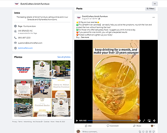Image resolution: width=167 pixels, height=133 pixels.
Task: Open photo of man kneeling with dog
Action: click(x=42, y=89)
